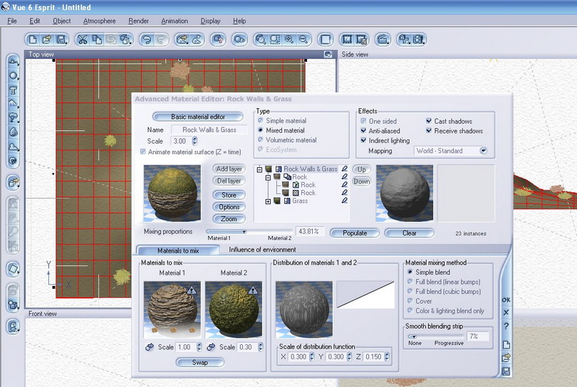577x387 pixels.
Task: Click edit pencil icon beside Grass layer
Action: [x=345, y=201]
